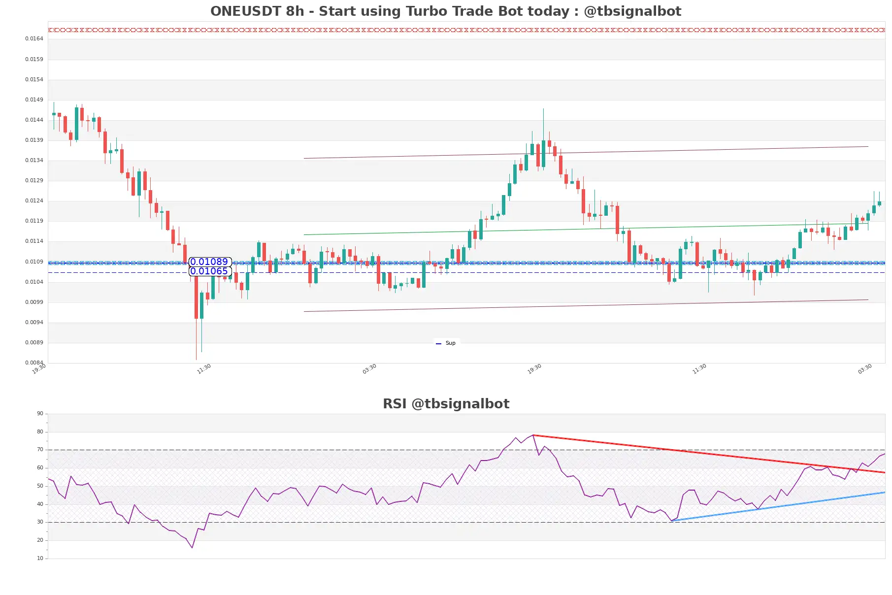Click the 0.0104 price axis label
Viewport: 892px width, 595px height.
34,282
